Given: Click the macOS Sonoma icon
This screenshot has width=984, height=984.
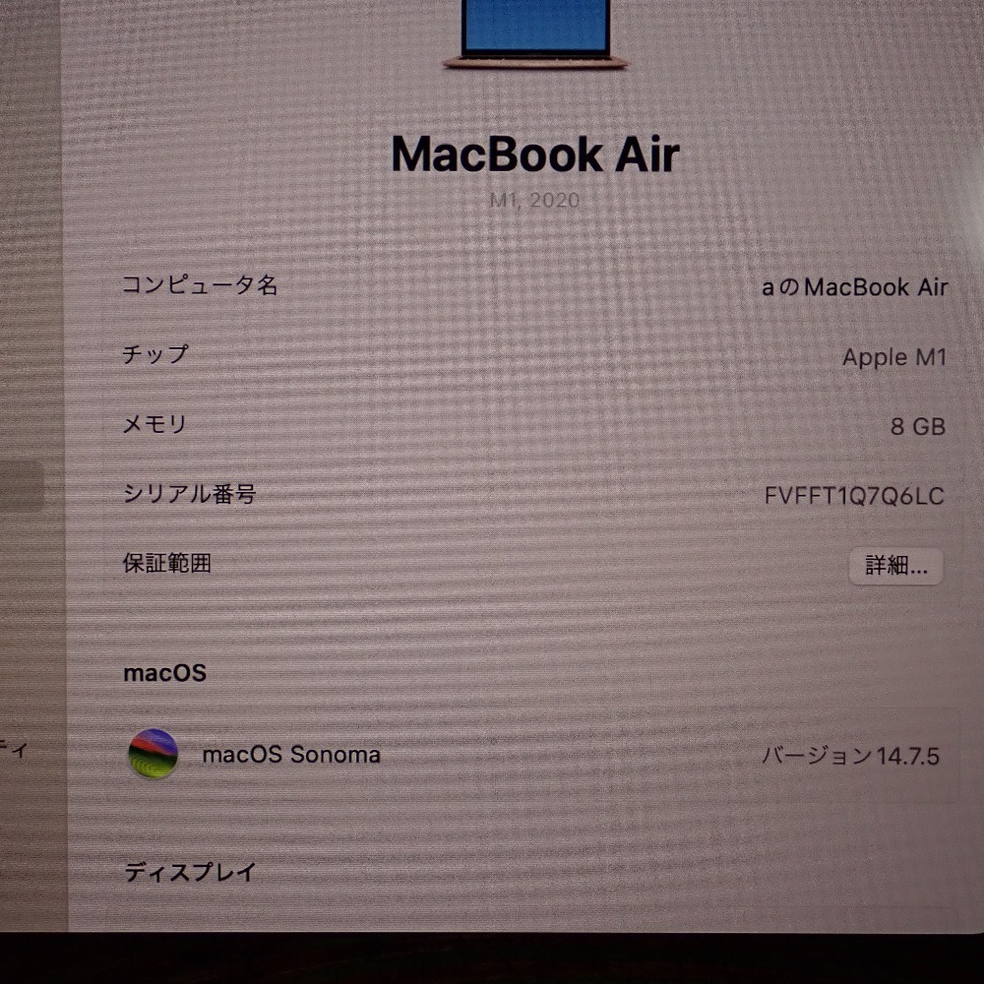Looking at the screenshot, I should (x=154, y=754).
